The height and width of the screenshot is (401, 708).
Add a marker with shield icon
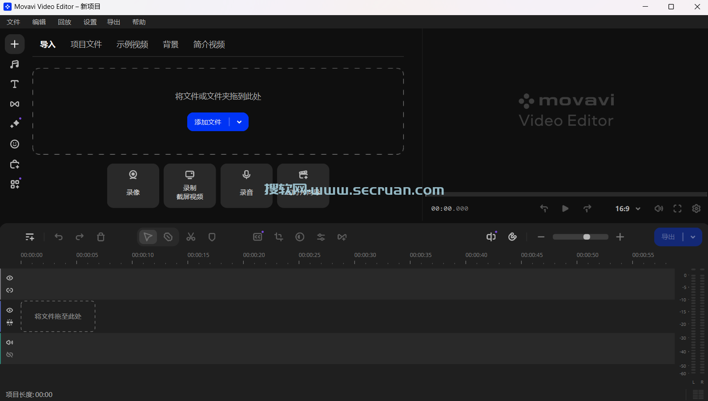(212, 237)
